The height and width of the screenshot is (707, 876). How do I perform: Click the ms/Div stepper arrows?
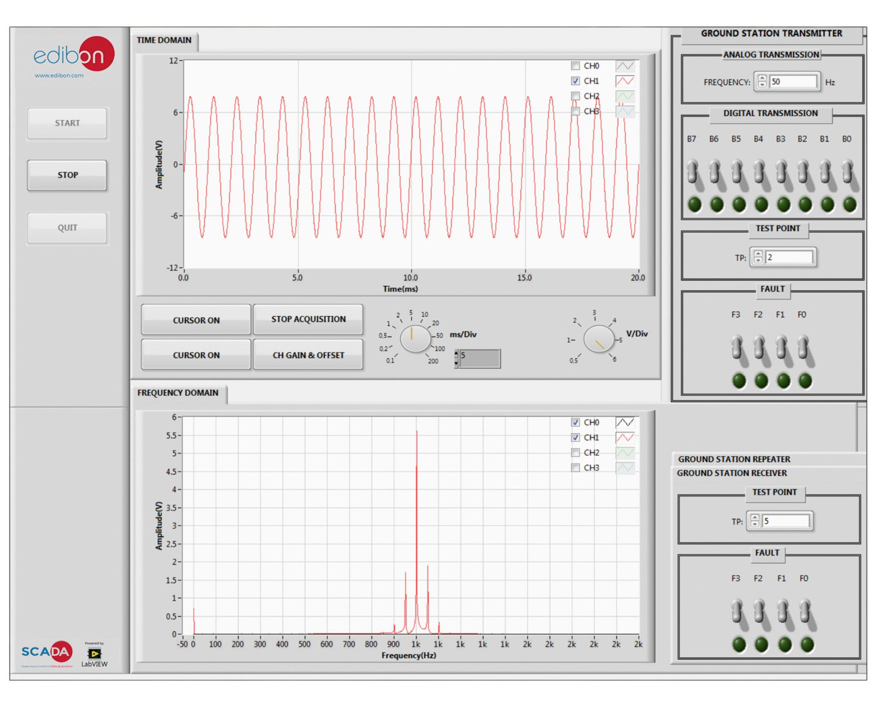tap(456, 359)
